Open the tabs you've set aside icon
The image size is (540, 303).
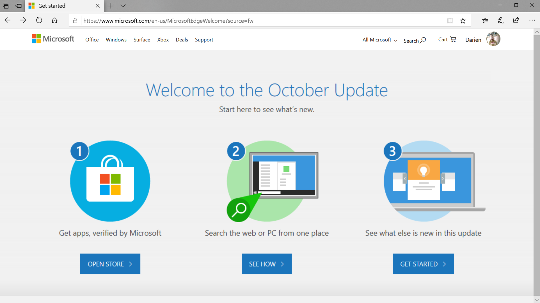[6, 6]
